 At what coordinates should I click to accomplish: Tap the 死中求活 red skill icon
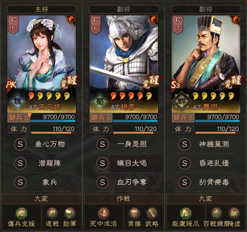click(x=103, y=213)
